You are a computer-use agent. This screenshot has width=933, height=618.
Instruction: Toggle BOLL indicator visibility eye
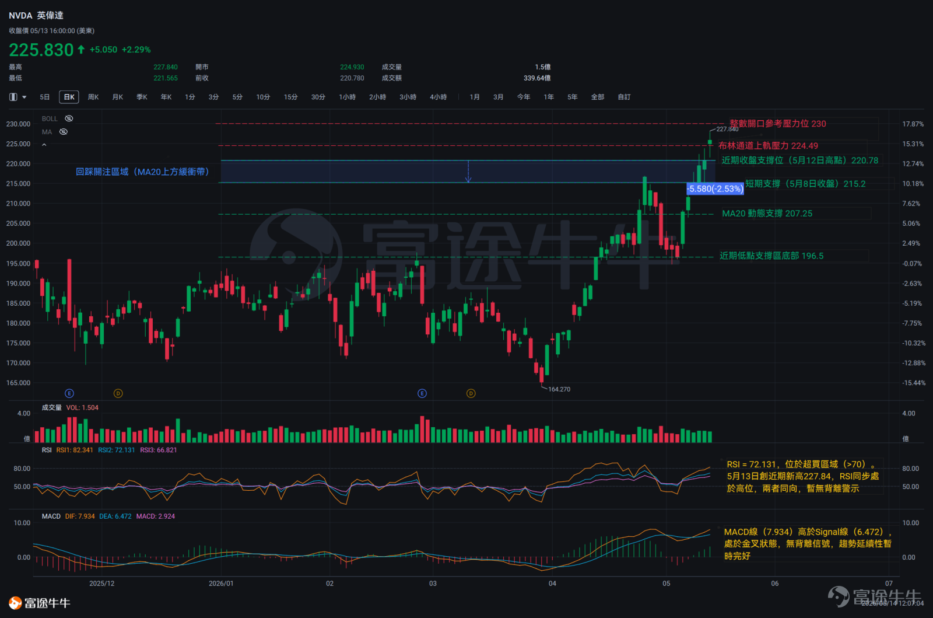point(69,118)
